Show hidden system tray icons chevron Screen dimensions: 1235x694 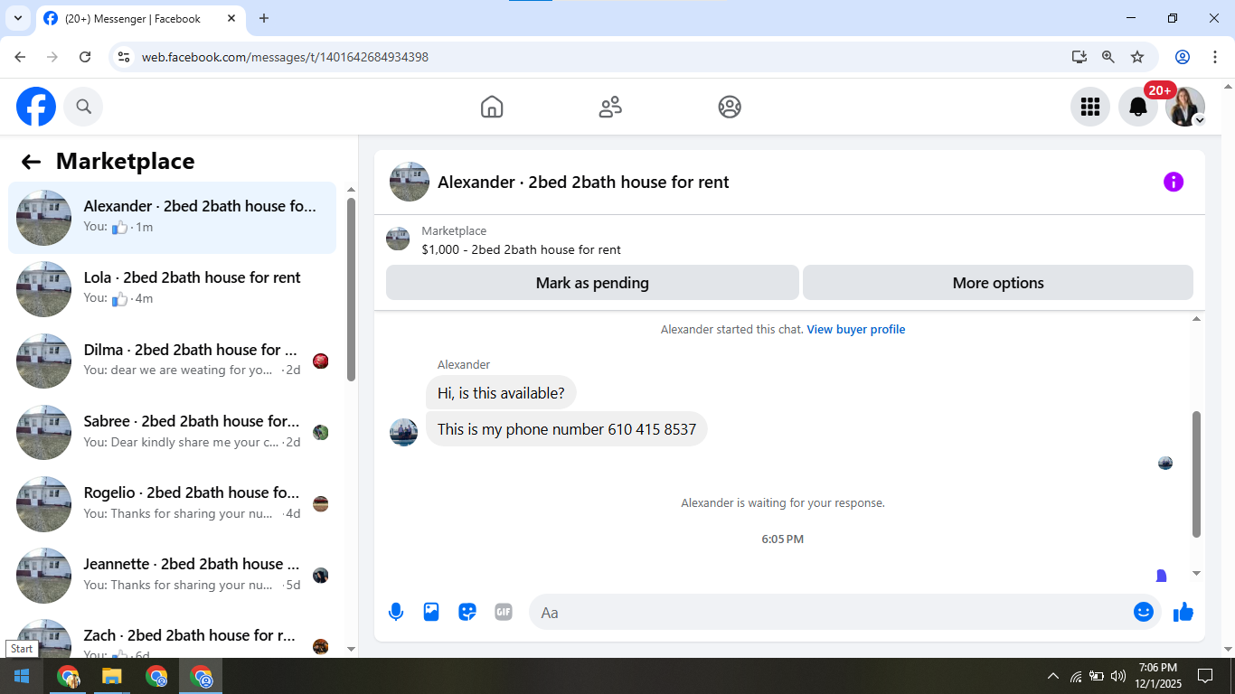[1053, 676]
